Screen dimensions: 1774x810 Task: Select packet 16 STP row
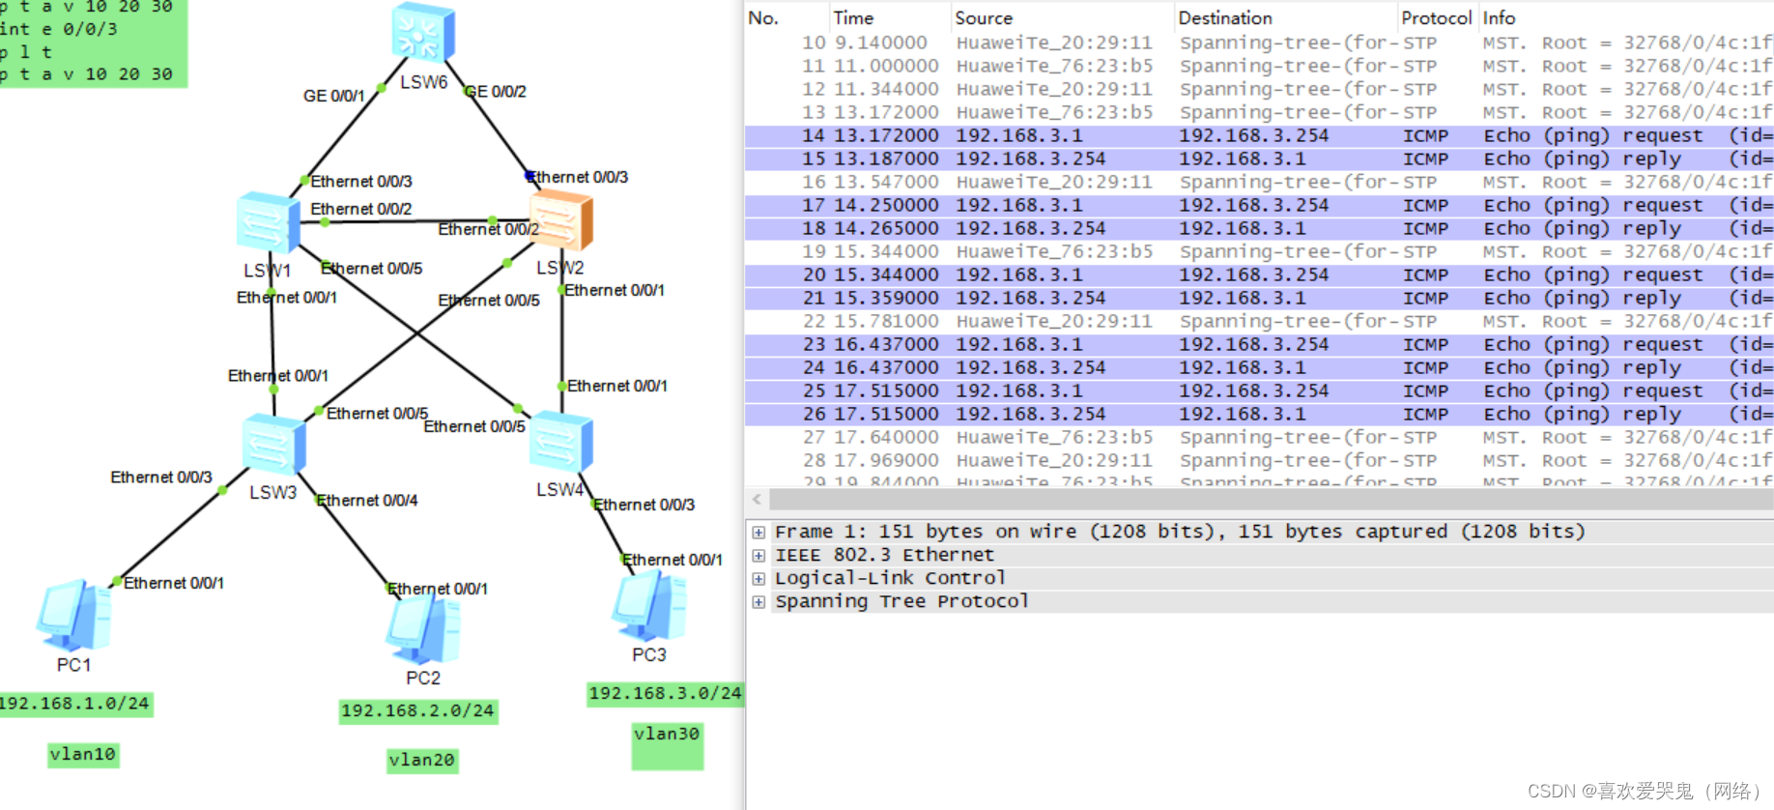[x=1259, y=183]
